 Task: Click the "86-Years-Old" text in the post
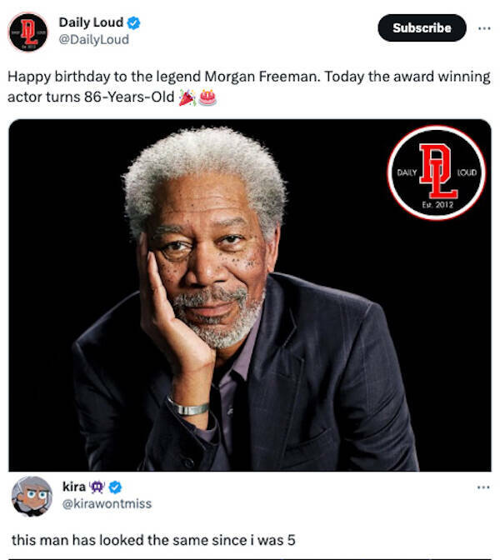(132, 97)
